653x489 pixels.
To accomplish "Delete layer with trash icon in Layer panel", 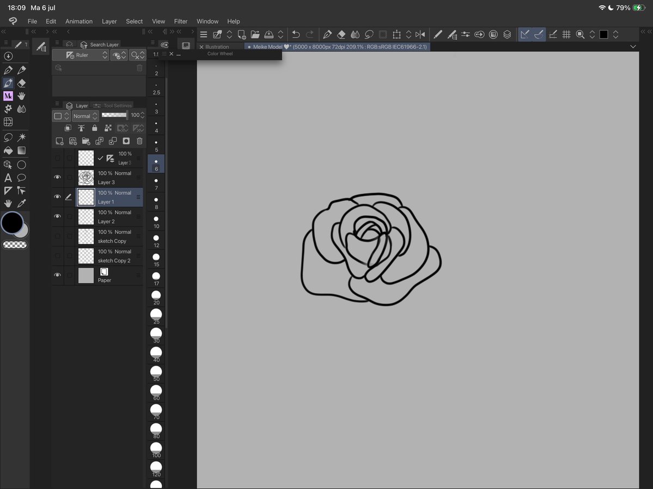I will point(139,141).
